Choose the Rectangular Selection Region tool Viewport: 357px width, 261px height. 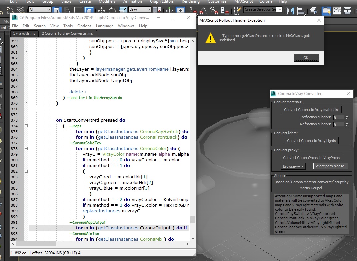(78, 10)
